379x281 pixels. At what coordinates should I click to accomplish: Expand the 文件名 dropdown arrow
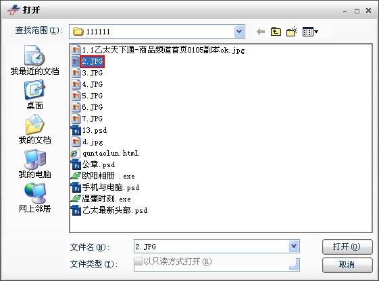(x=294, y=247)
